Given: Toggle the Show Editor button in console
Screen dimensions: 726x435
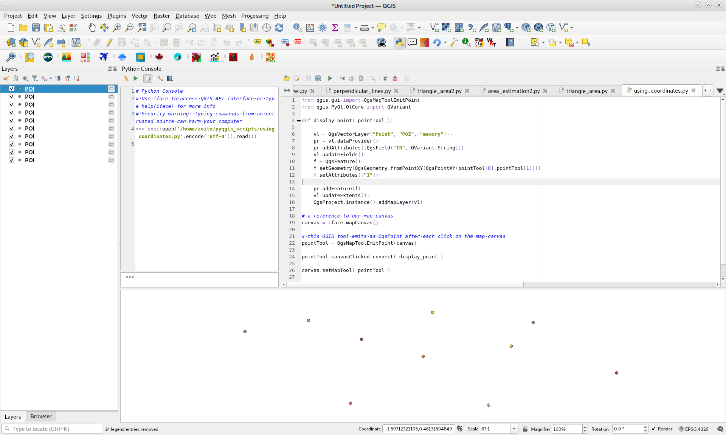Looking at the screenshot, I should tap(148, 78).
